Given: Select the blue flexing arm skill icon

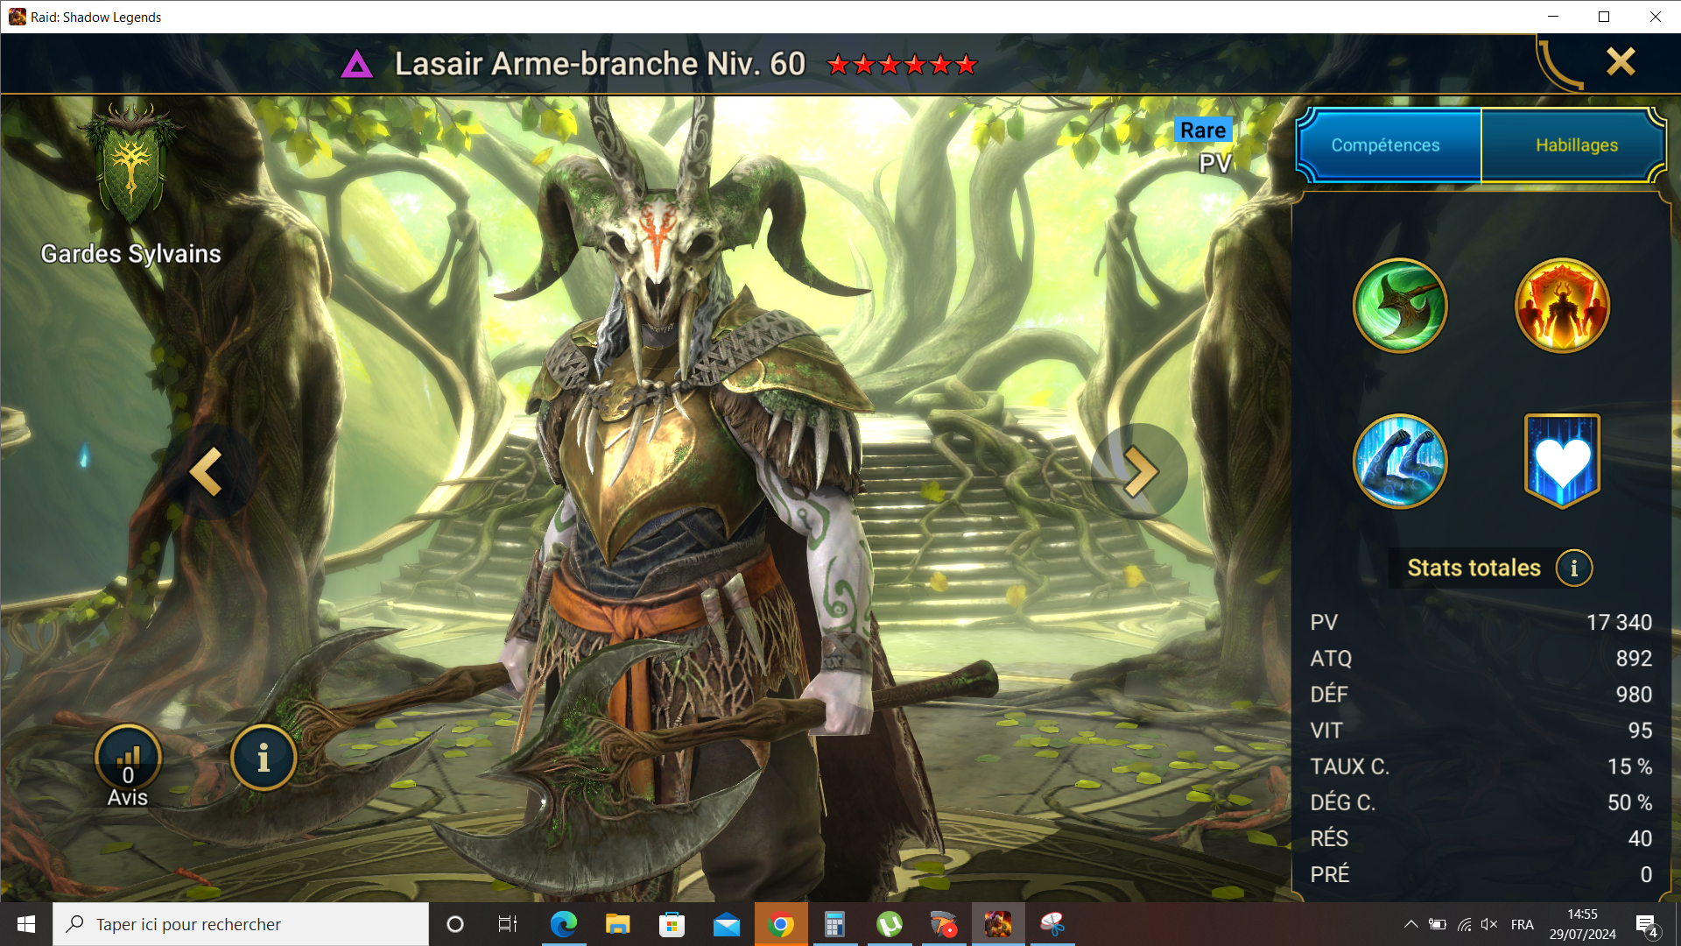Looking at the screenshot, I should [1399, 461].
